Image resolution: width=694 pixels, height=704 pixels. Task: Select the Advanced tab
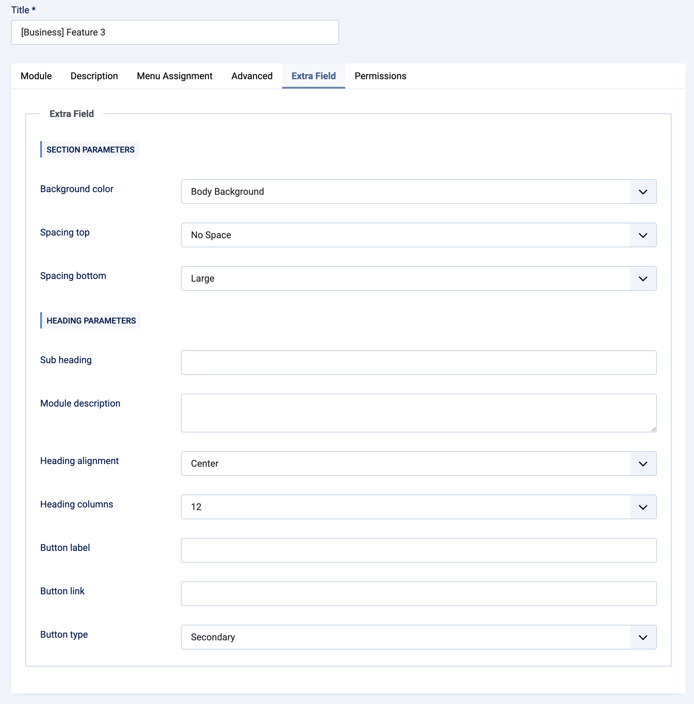tap(252, 76)
